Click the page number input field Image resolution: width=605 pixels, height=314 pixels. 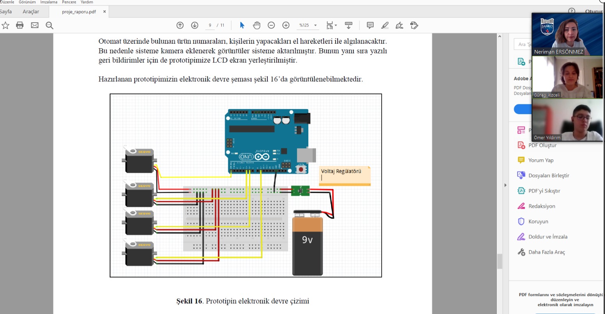210,25
